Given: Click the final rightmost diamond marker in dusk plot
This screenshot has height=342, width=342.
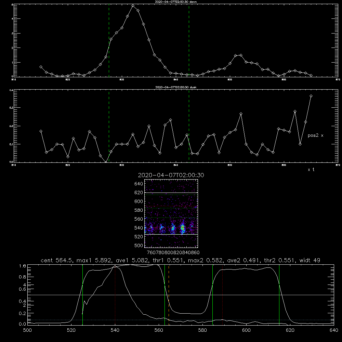Looking at the screenshot, I should (x=311, y=96).
